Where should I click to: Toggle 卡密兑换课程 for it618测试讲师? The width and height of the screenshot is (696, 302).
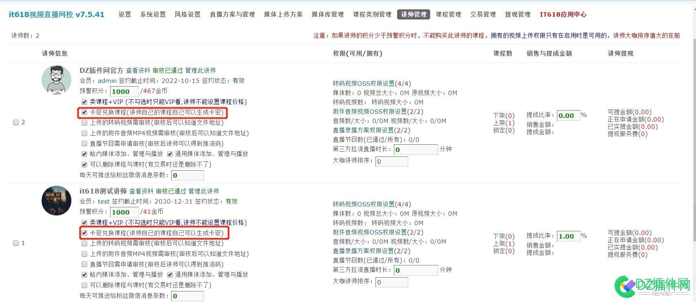(84, 233)
